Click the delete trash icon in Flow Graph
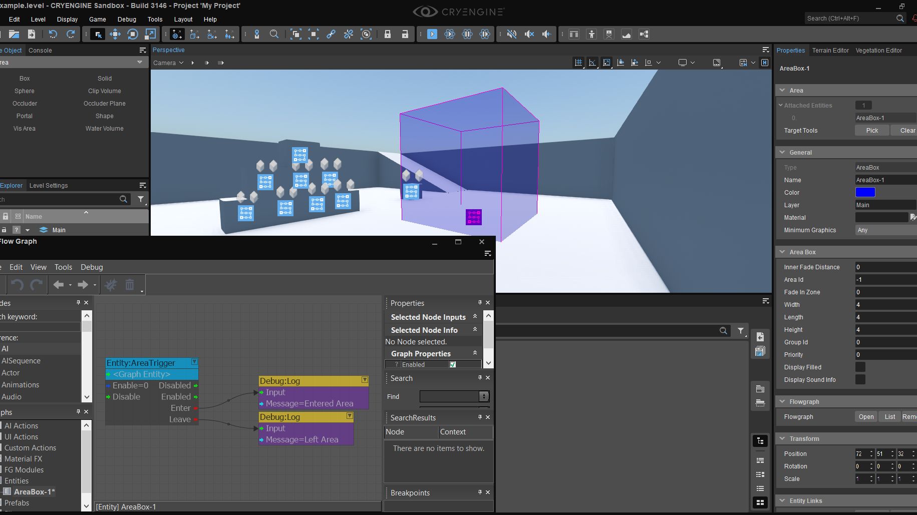This screenshot has height=515, width=917. [130, 285]
